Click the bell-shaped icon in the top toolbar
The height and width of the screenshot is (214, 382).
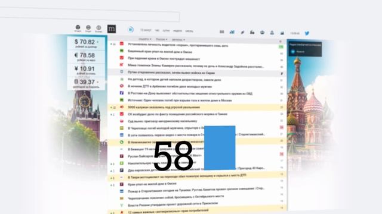click(272, 33)
